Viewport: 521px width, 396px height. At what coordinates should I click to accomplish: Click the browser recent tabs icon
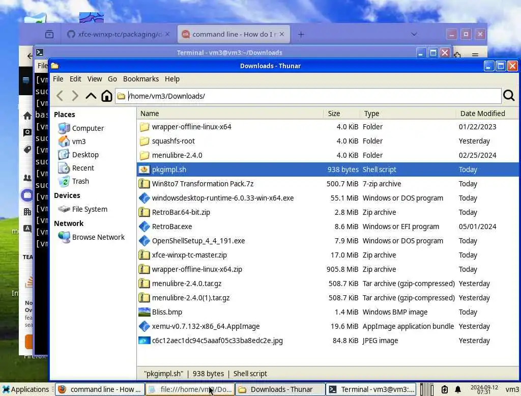click(x=49, y=34)
